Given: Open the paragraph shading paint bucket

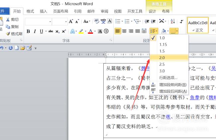Looking at the screenshot, I should click(163, 31).
